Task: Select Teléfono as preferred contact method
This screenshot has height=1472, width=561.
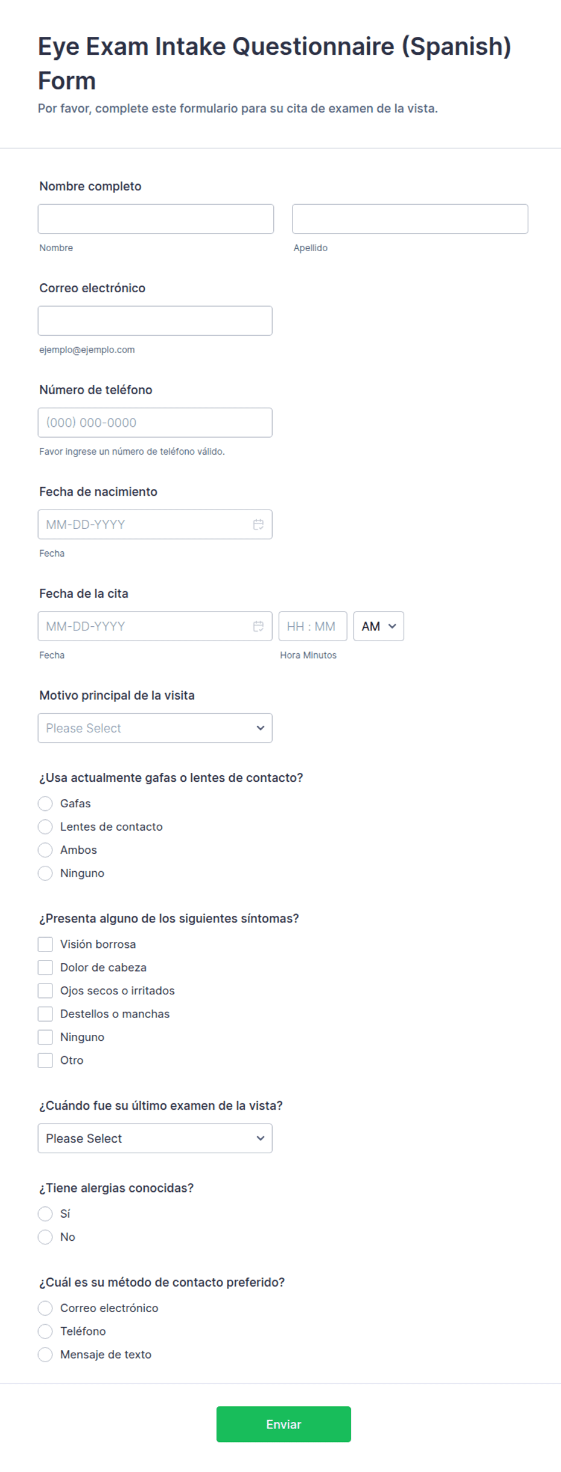Action: (x=45, y=1331)
